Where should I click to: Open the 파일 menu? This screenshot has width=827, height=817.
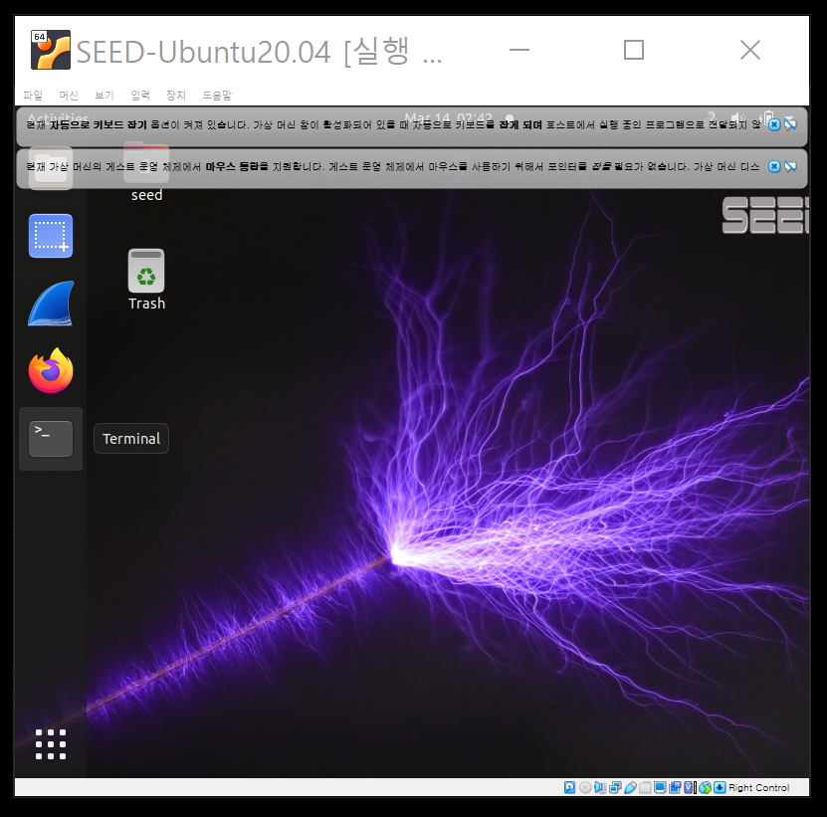[x=32, y=95]
